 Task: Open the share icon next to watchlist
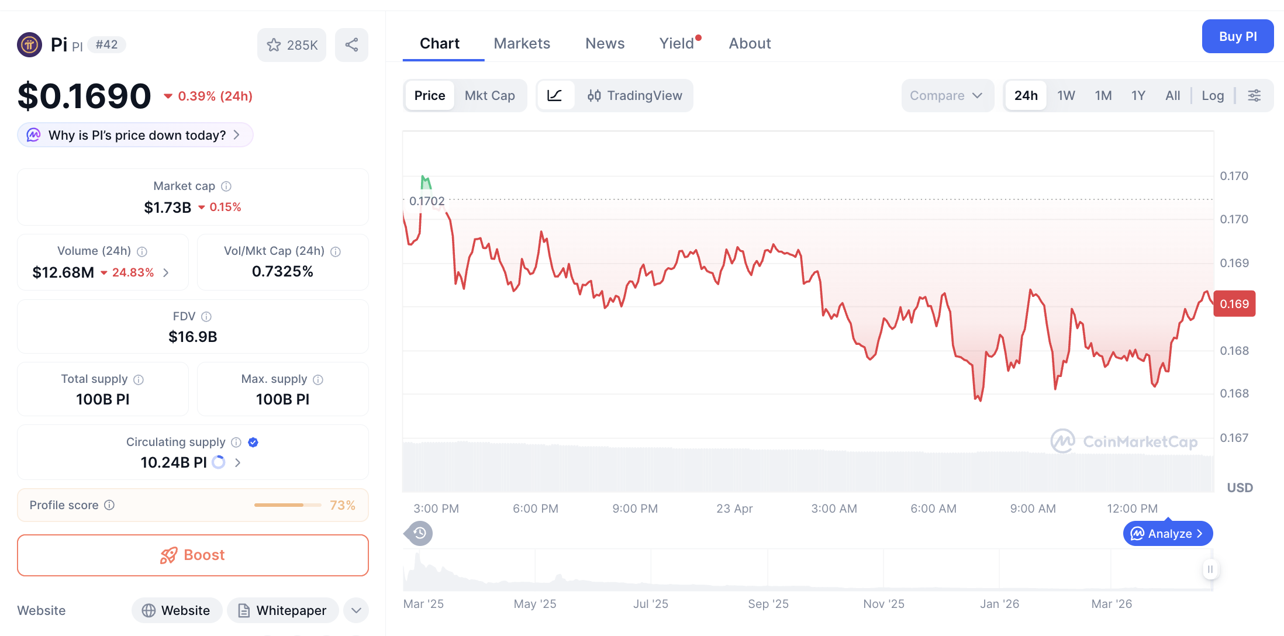pyautogui.click(x=351, y=44)
